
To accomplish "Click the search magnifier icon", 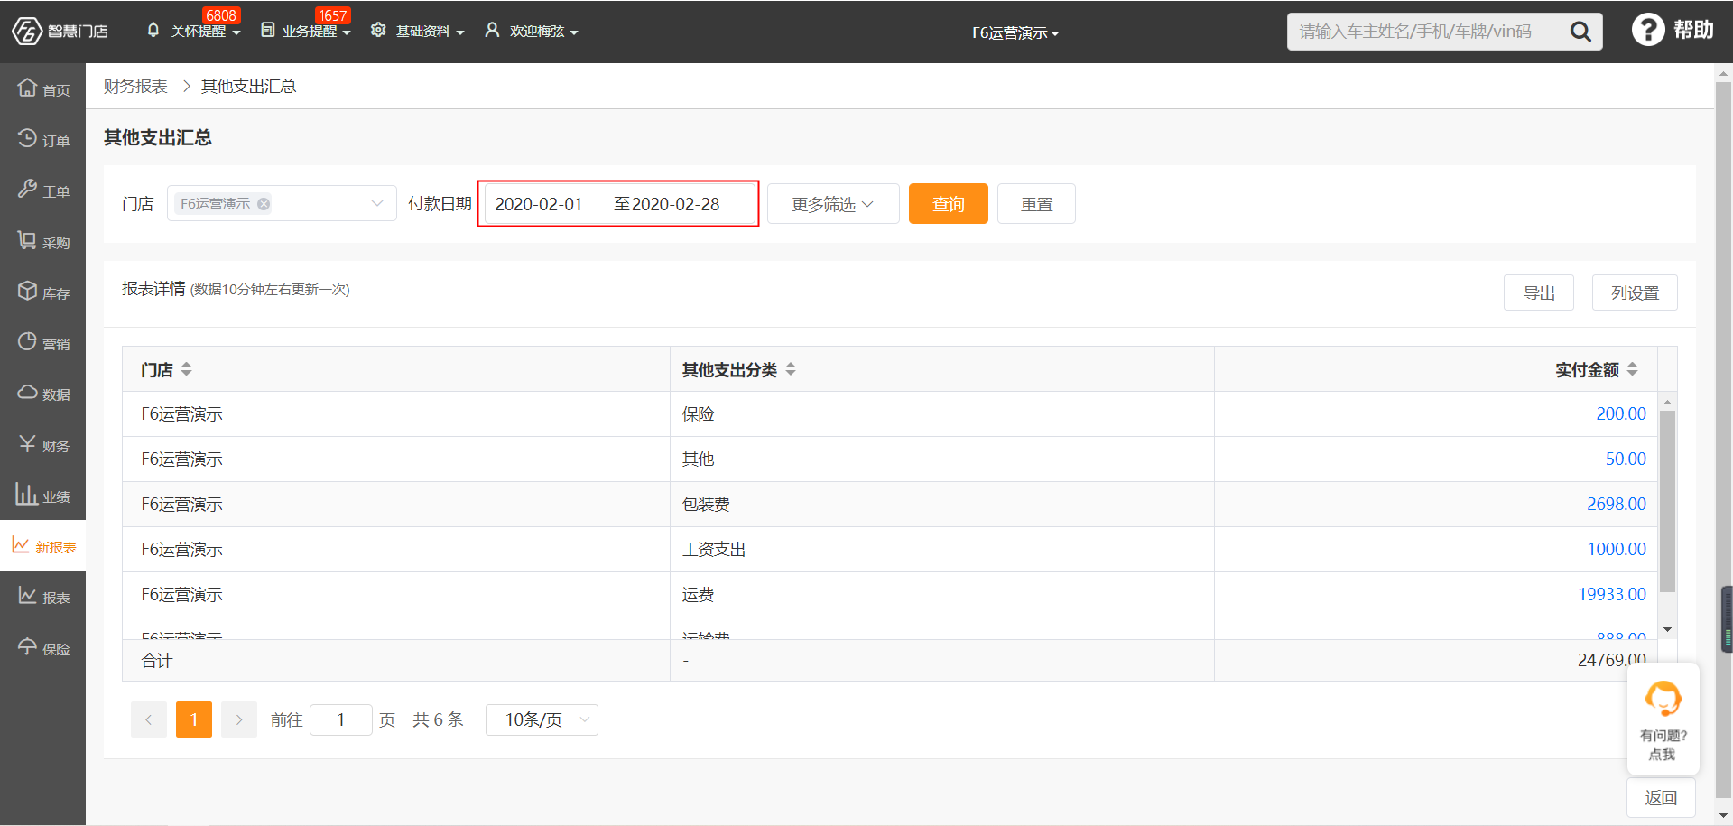I will tap(1580, 32).
